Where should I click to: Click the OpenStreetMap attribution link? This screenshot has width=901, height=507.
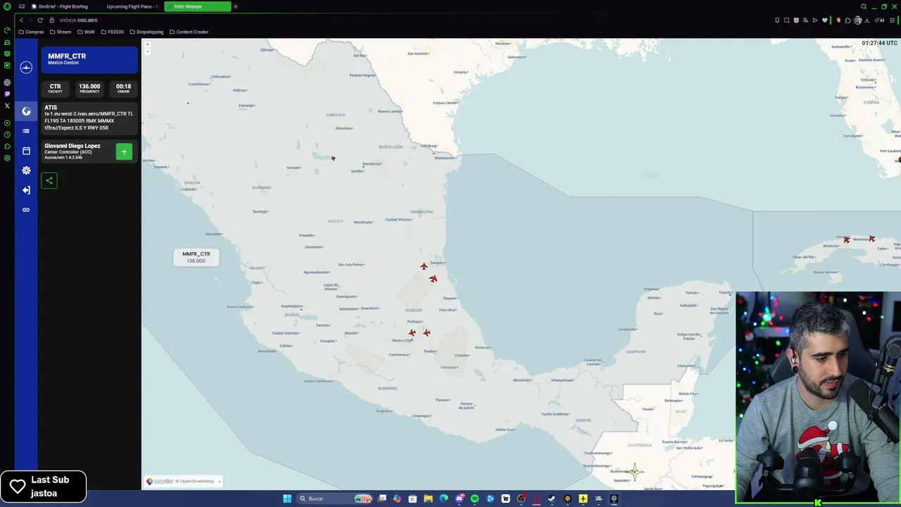(x=196, y=481)
